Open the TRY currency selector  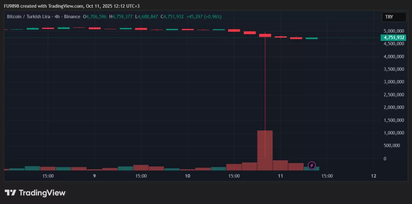[393, 17]
